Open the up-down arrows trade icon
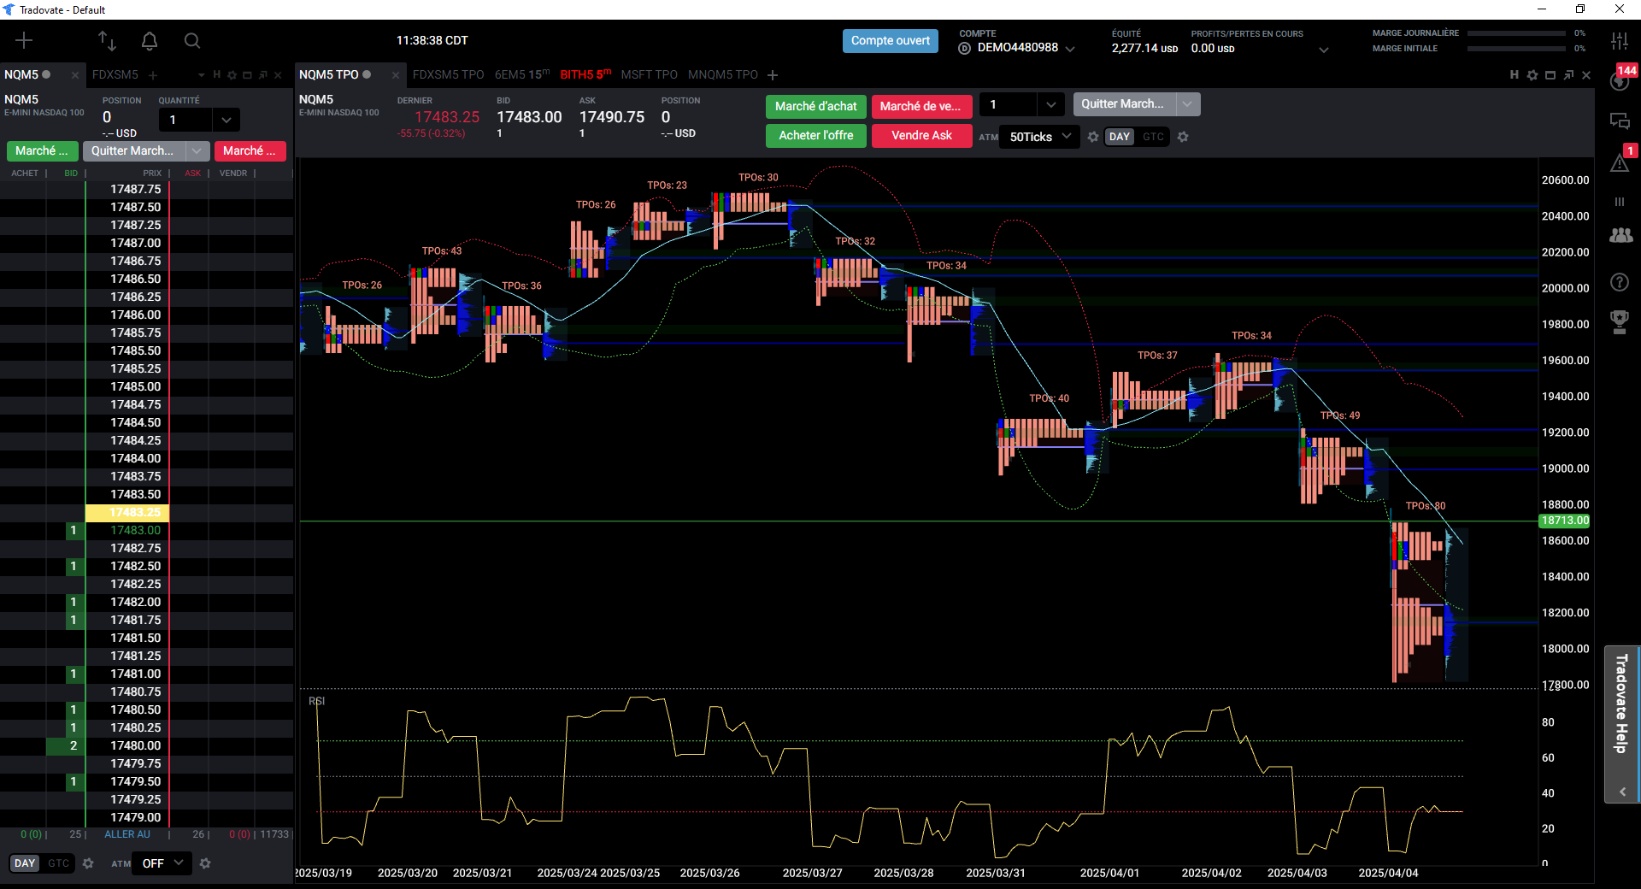Viewport: 1641px width, 889px height. [107, 40]
